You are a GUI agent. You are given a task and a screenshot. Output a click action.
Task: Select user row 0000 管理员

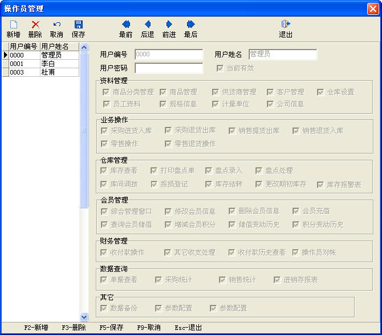(x=40, y=55)
